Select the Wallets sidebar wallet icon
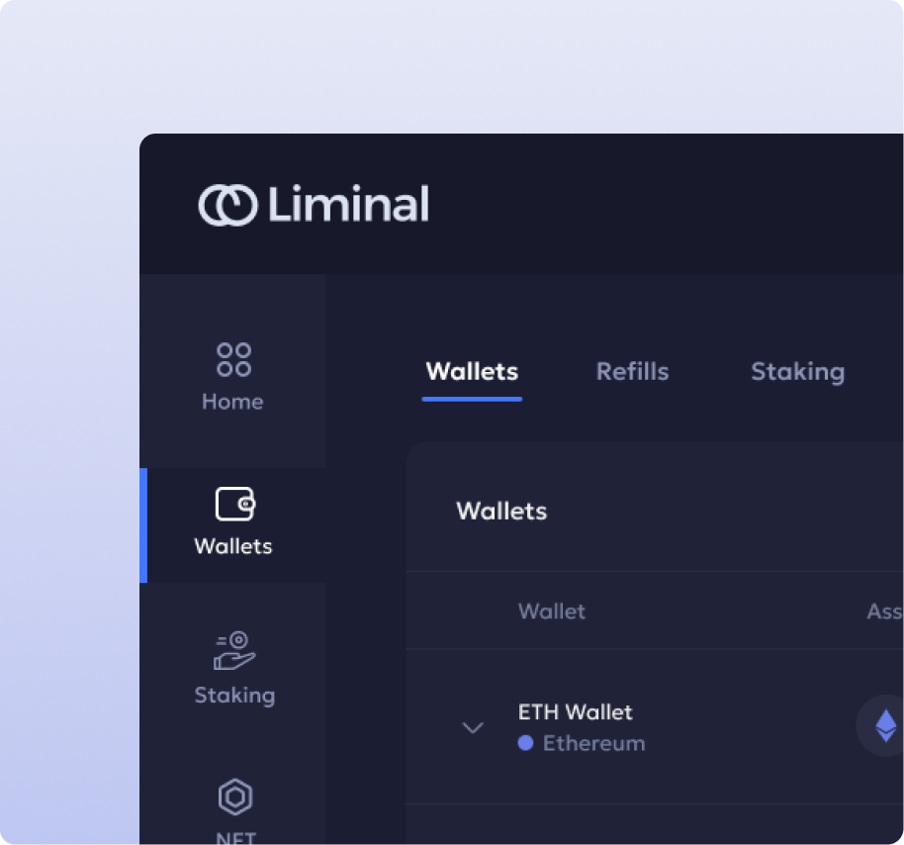 tap(235, 504)
